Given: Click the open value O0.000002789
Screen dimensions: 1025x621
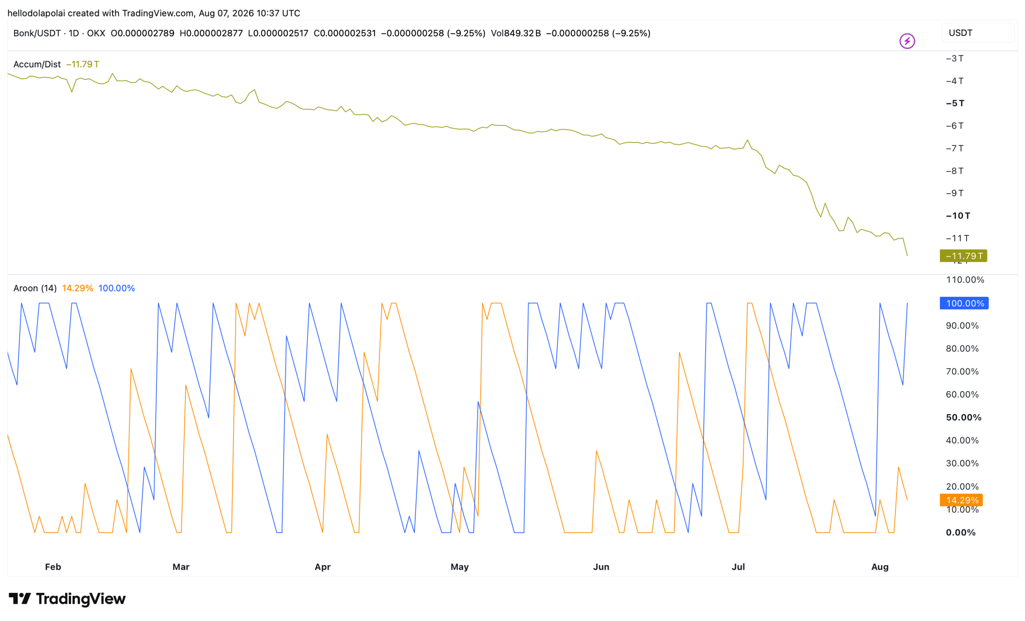Looking at the screenshot, I should (142, 33).
